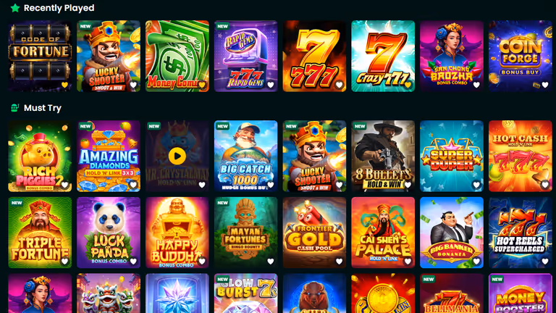
Task: Select the Hot Cash Hold 'N' Link game
Action: (521, 156)
